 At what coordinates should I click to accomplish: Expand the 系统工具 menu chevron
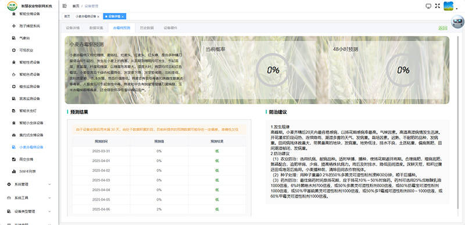point(49,198)
